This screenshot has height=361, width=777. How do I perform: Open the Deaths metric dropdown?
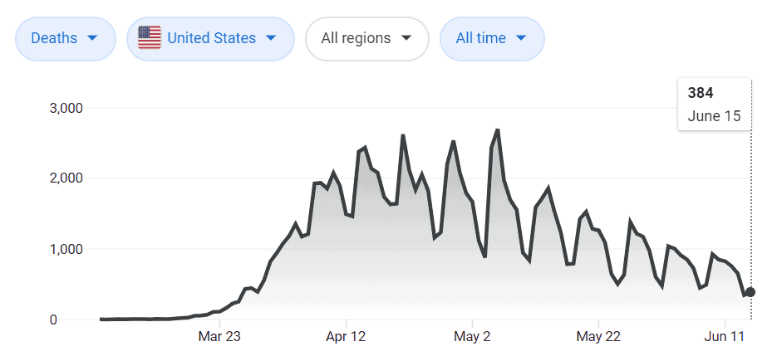tap(65, 38)
